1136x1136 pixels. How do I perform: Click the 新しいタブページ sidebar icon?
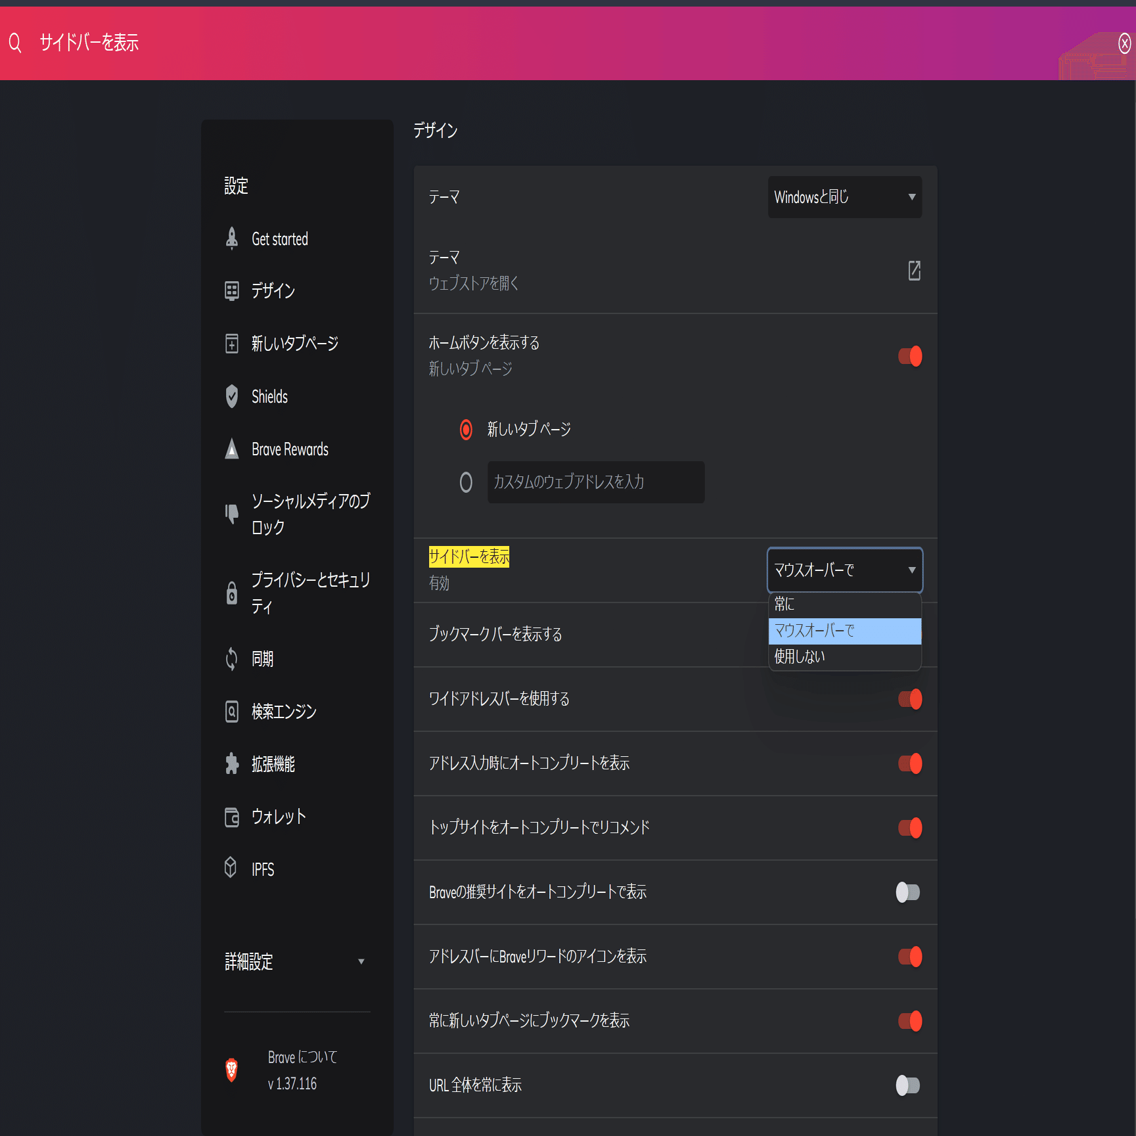click(x=232, y=343)
